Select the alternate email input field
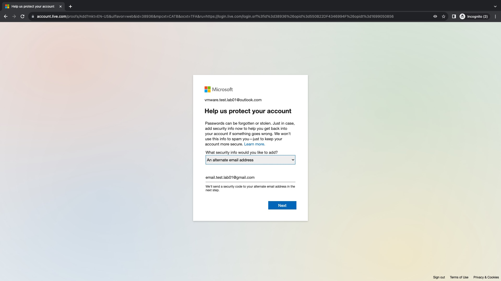 [x=250, y=177]
